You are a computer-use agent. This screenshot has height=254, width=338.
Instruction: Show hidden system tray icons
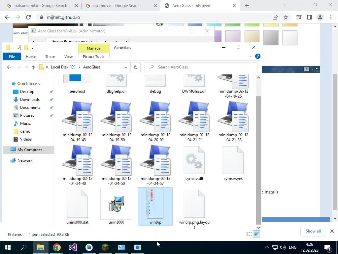coord(267,247)
